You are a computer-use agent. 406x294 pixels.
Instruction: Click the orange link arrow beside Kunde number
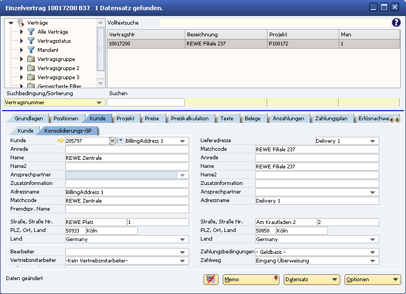[x=60, y=141]
